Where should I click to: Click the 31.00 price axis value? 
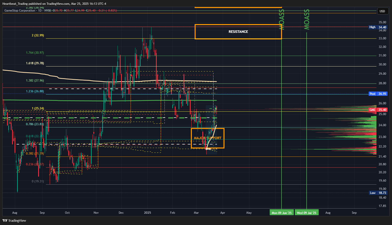tap(382, 55)
